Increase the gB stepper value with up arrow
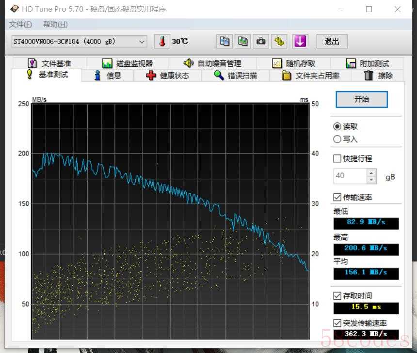The width and height of the screenshot is (417, 353). point(371,172)
